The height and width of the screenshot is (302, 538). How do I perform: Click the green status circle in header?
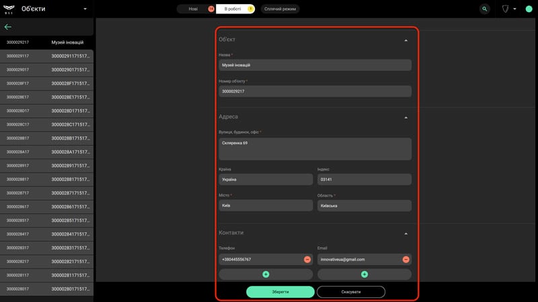point(529,9)
